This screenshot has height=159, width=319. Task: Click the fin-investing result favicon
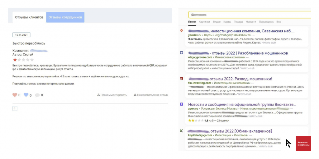[x=182, y=79]
